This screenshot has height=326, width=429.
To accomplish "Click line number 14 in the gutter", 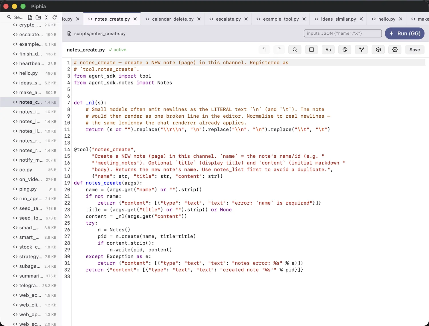I will (x=67, y=149).
